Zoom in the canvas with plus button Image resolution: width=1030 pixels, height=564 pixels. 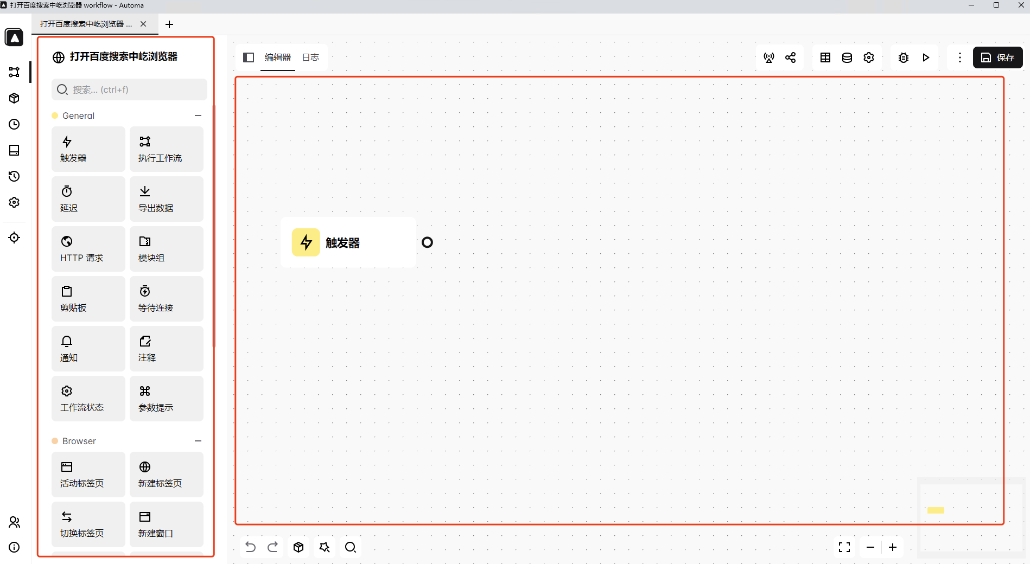[x=893, y=547]
